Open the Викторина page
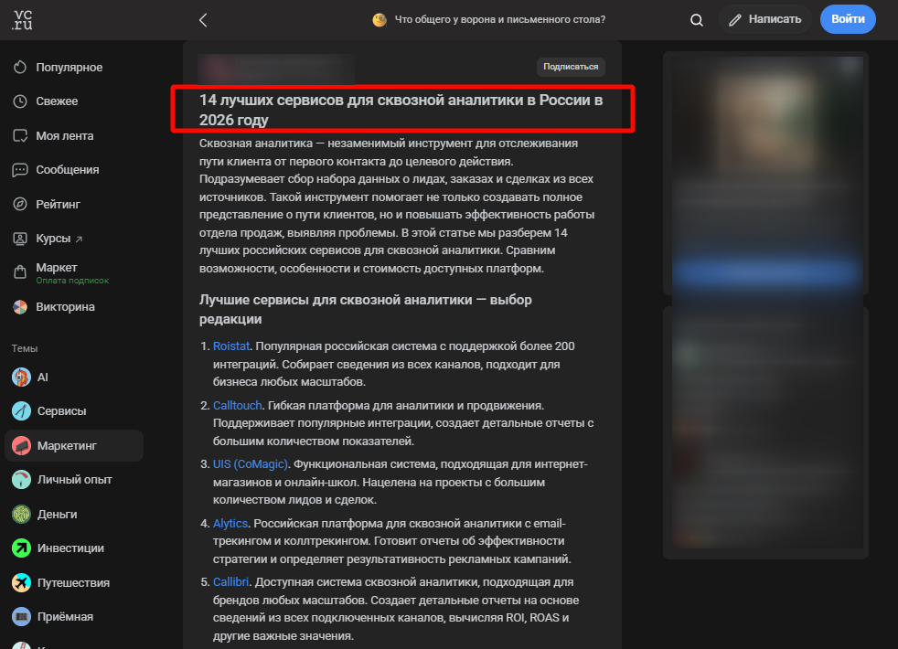 (x=65, y=307)
